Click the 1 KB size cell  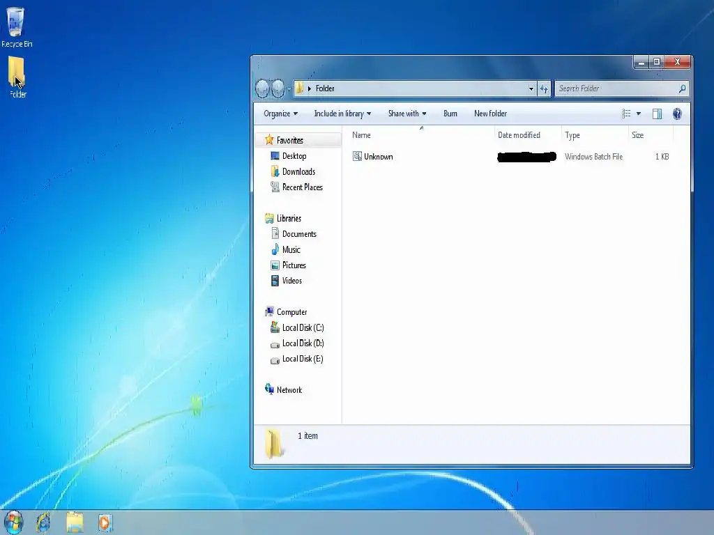tap(662, 157)
